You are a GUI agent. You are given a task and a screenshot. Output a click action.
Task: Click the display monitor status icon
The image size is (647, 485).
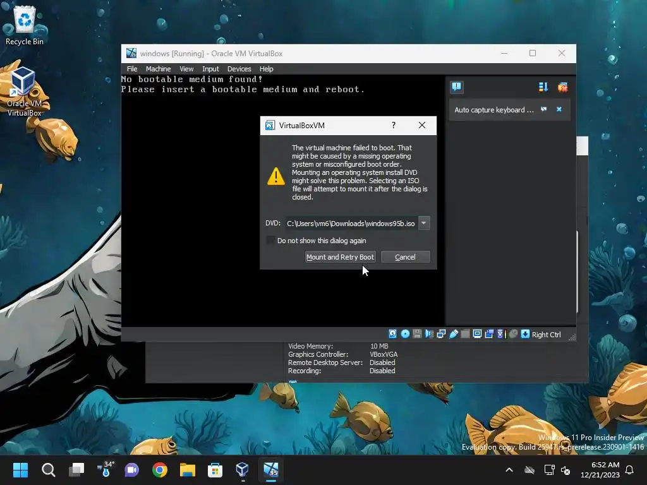(477, 334)
